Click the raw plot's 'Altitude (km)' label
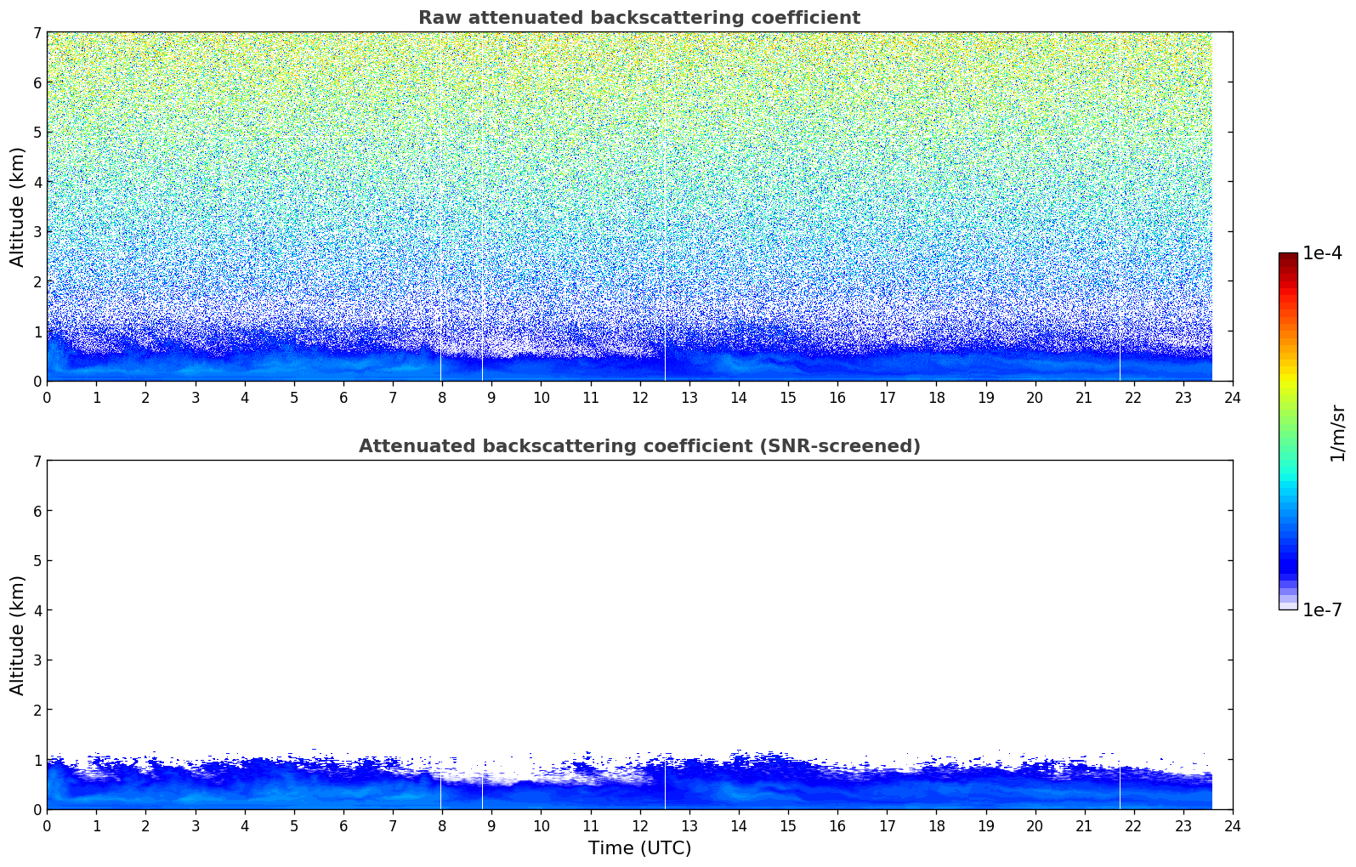 click(x=18, y=207)
